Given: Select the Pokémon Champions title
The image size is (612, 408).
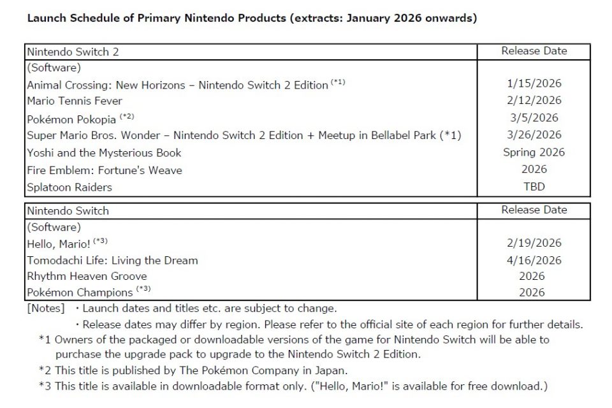Looking at the screenshot, I should (80, 293).
